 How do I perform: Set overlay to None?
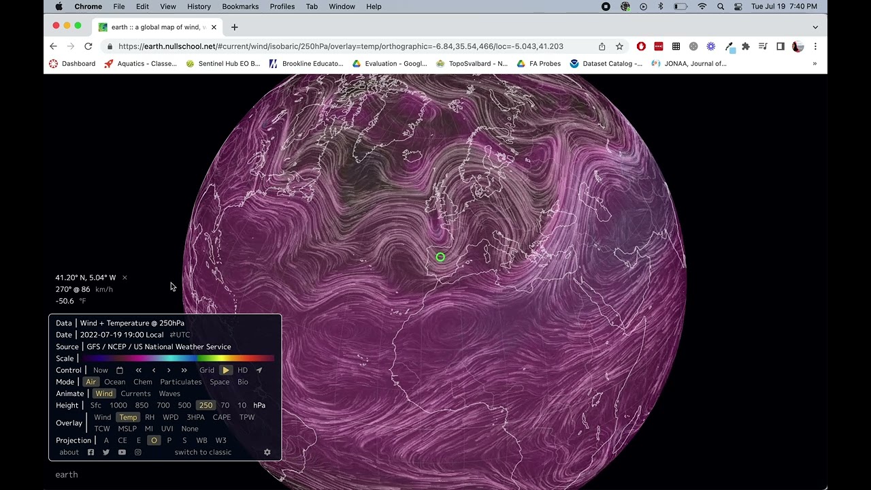190,429
